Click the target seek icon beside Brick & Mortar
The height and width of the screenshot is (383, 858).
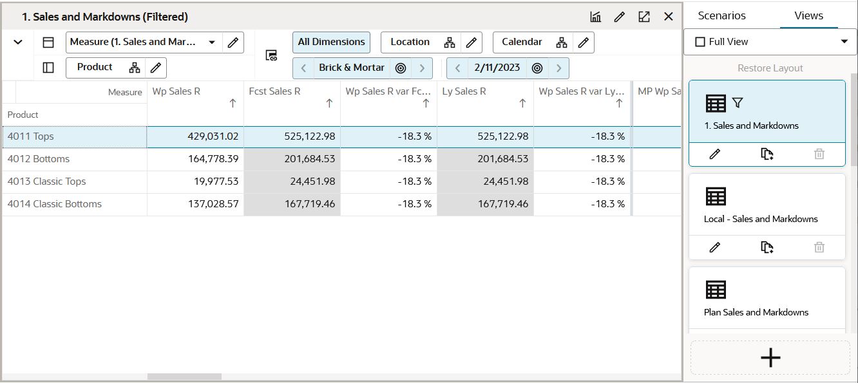[401, 67]
